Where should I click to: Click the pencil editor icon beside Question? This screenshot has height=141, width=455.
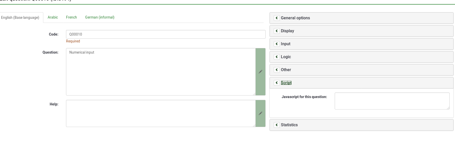260,72
